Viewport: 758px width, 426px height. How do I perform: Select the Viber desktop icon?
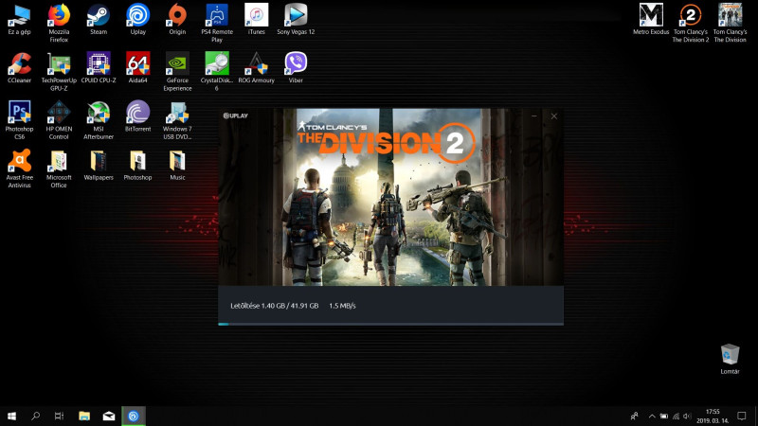click(296, 68)
